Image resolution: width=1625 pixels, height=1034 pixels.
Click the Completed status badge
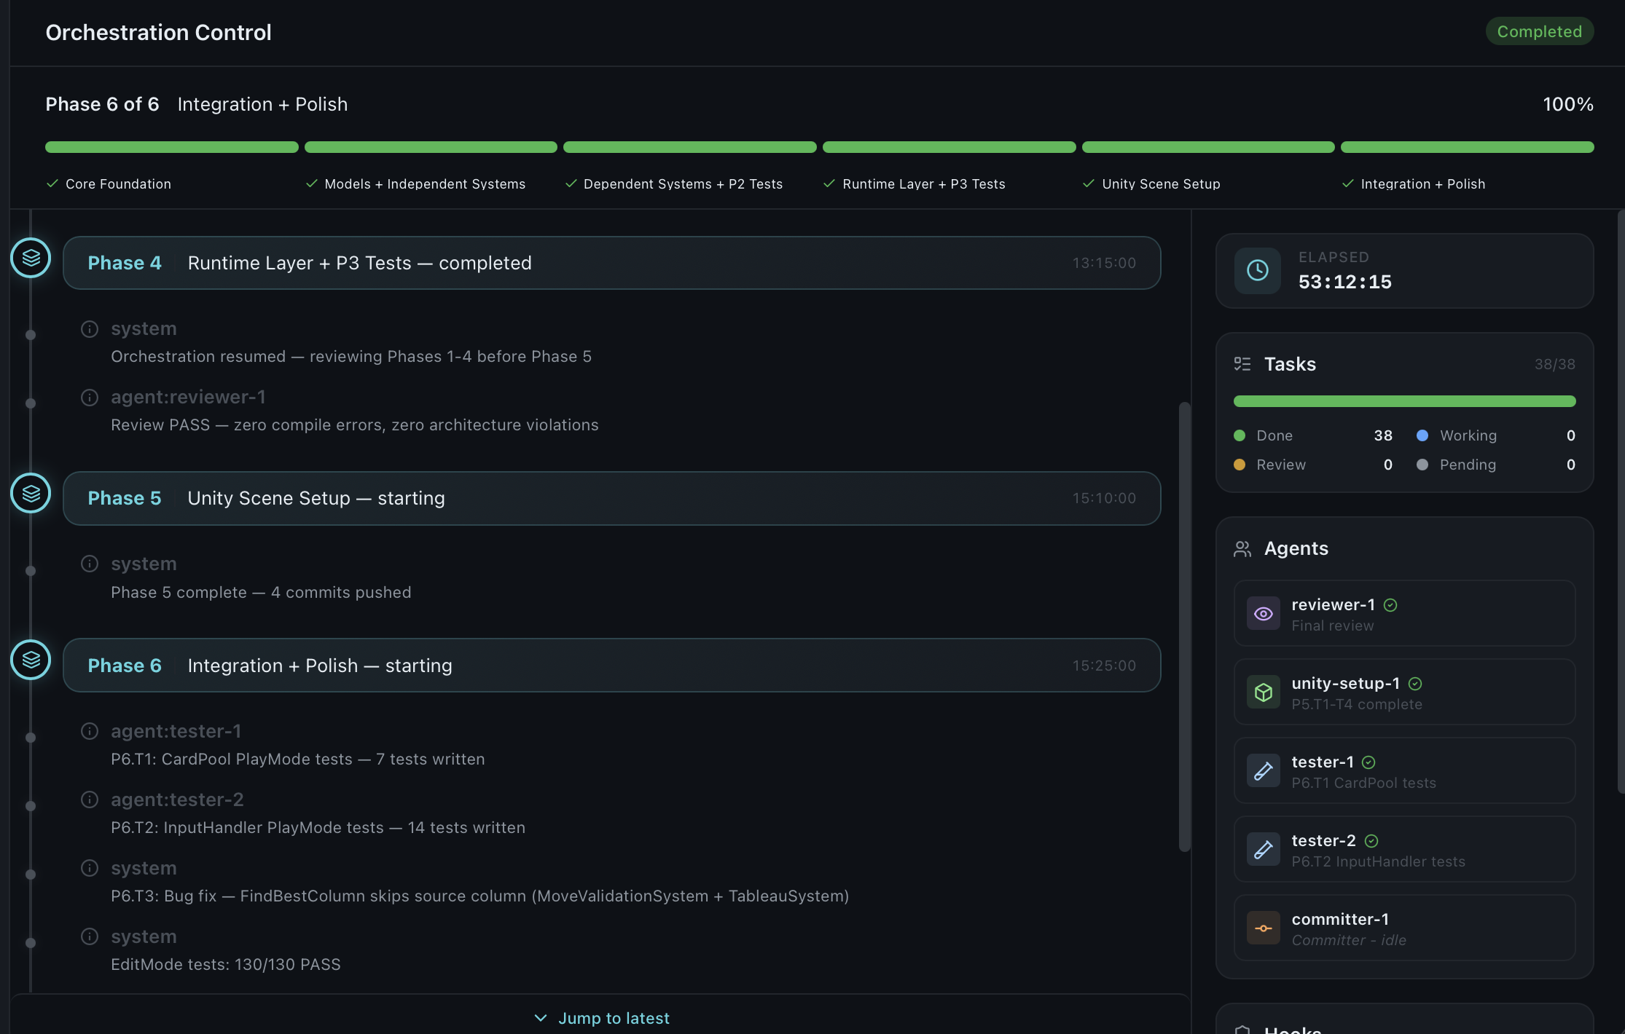(x=1539, y=31)
